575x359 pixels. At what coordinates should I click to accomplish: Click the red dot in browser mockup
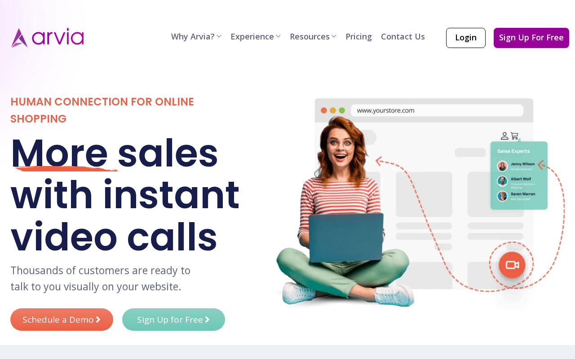pos(323,110)
